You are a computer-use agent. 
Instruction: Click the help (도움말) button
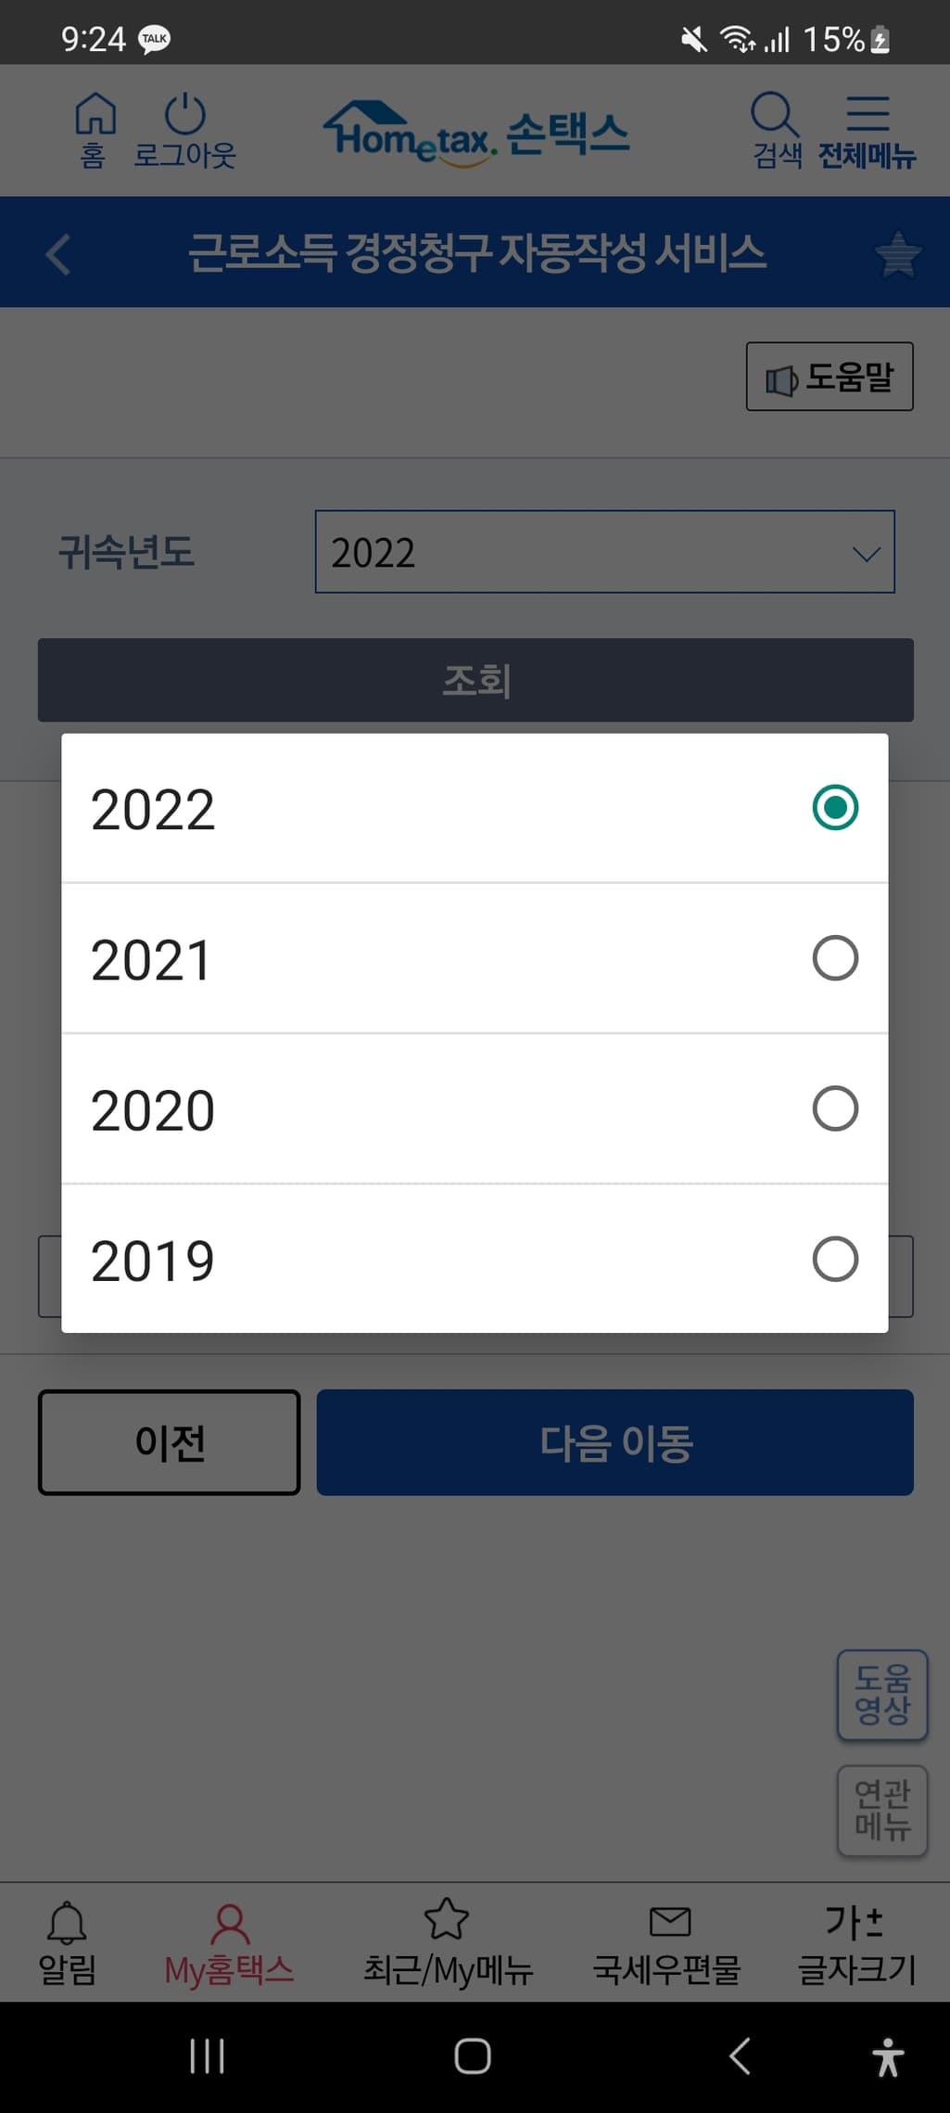click(x=830, y=377)
